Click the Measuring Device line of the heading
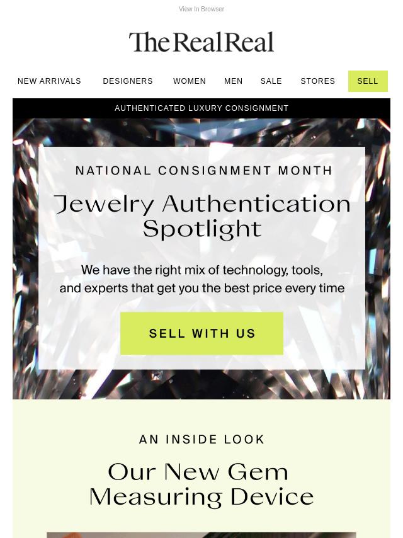This screenshot has width=403, height=538. [x=201, y=496]
